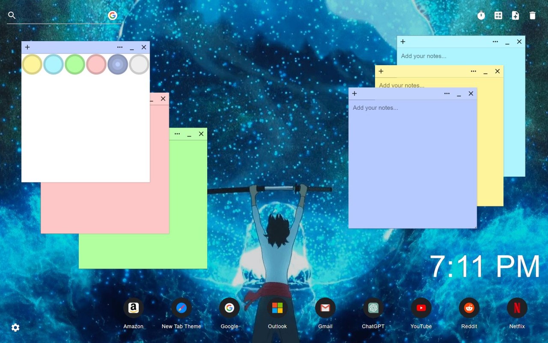Click the plus icon on the lavender note
Image resolution: width=548 pixels, height=343 pixels.
point(354,93)
